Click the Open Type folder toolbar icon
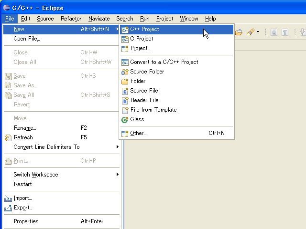Viewport: 306px width, 229px height. [239, 32]
